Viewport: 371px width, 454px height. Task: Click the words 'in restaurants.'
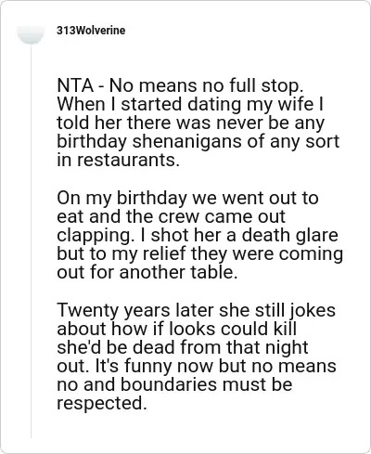pyautogui.click(x=118, y=161)
